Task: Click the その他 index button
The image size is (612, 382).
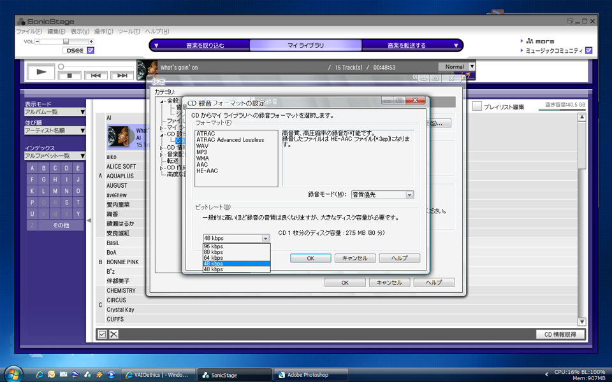Action: [61, 225]
